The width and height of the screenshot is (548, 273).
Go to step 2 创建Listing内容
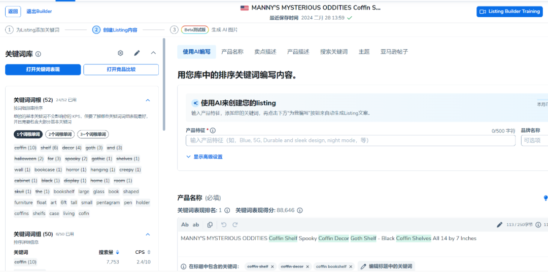click(x=115, y=30)
